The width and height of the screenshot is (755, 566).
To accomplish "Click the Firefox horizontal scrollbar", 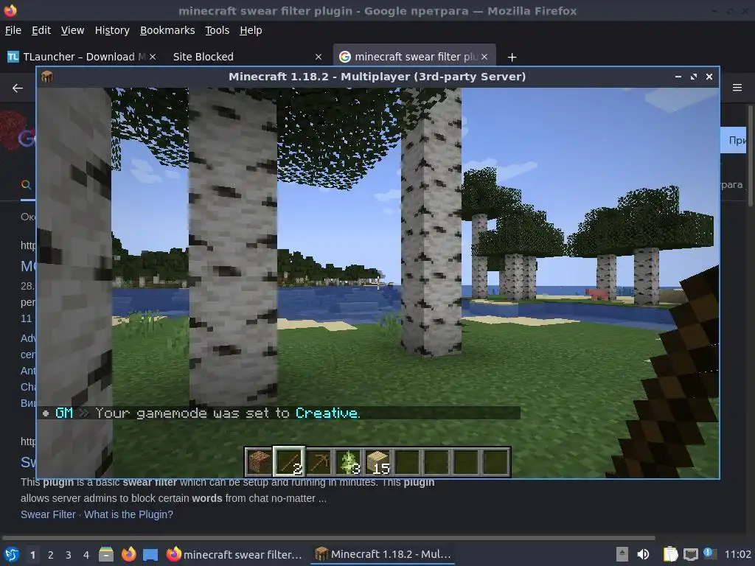I will click(328, 537).
